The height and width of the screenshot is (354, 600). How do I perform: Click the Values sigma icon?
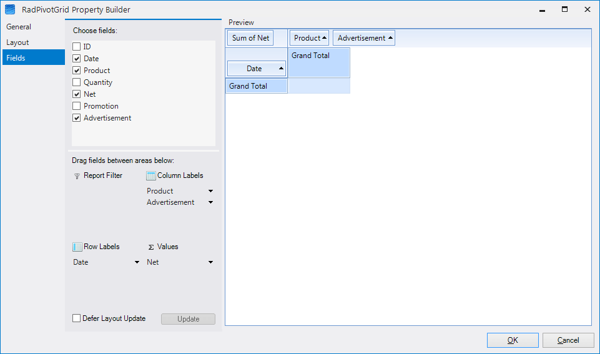(x=151, y=247)
